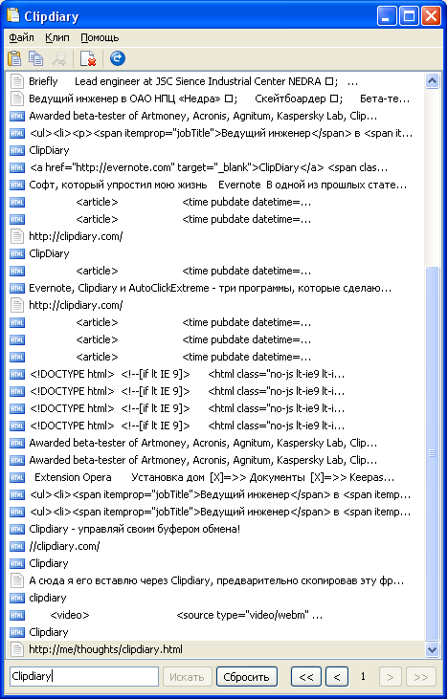Click the Clipdiary app icon in title bar
This screenshot has height=699, width=448.
pyautogui.click(x=13, y=16)
